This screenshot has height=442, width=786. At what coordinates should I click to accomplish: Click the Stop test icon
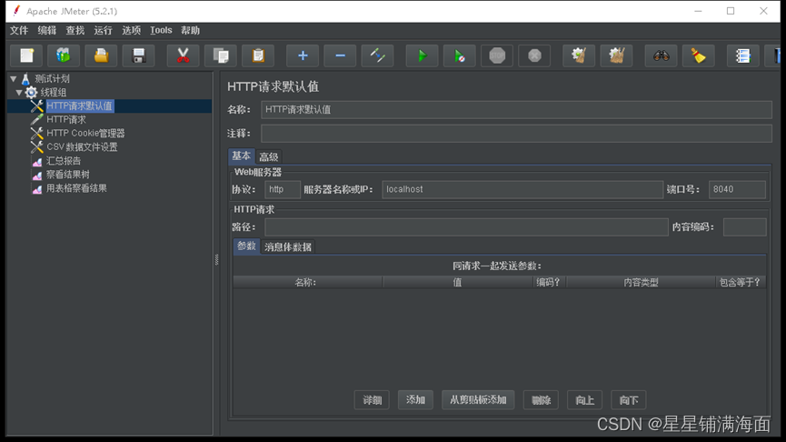pos(497,55)
